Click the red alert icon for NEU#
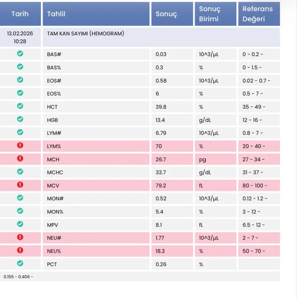The image size is (297, 298). click(20, 237)
